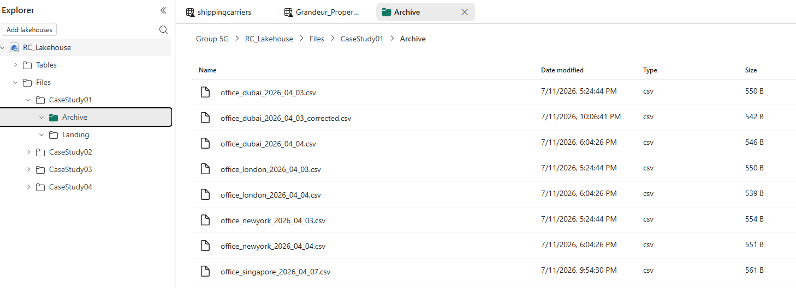Click the Files folder icon
The height and width of the screenshot is (288, 796).
pos(27,82)
